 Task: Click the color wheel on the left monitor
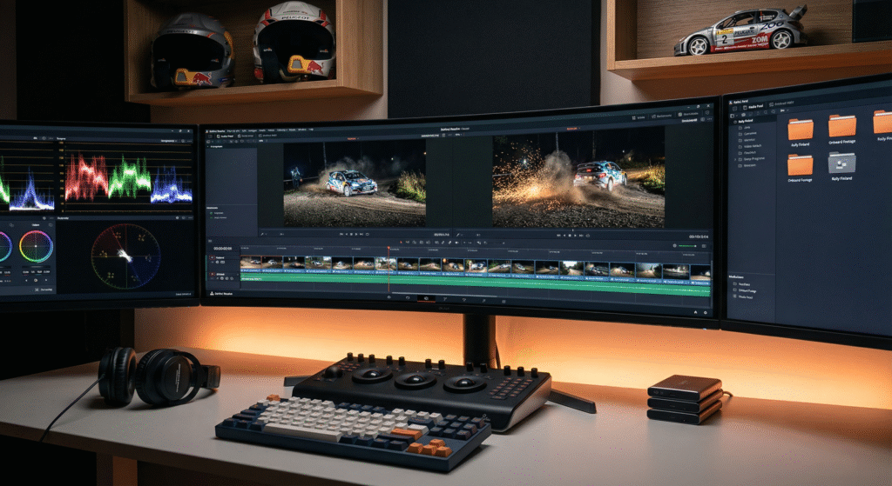pyautogui.click(x=36, y=246)
